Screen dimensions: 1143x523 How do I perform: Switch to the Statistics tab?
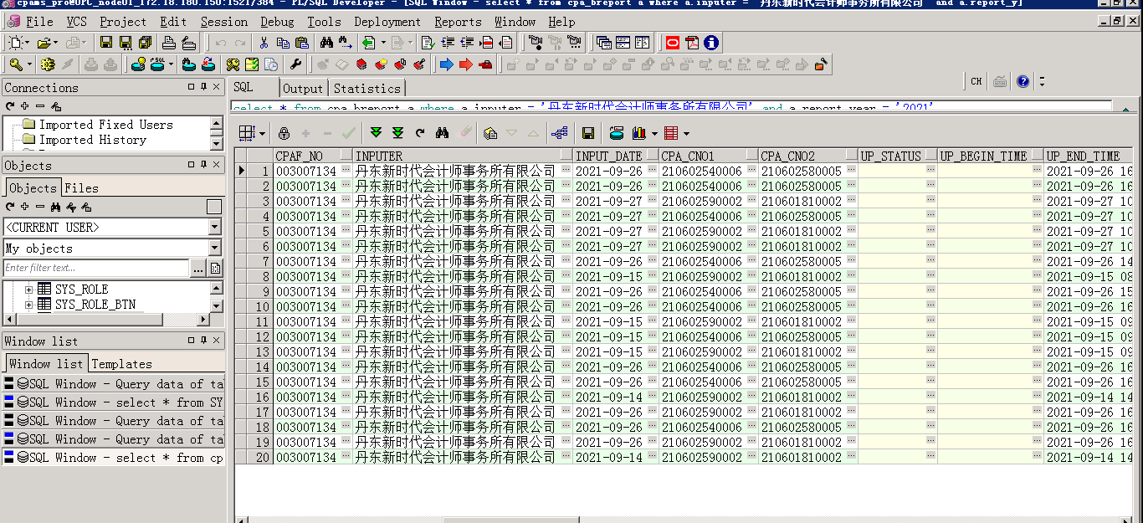point(366,89)
